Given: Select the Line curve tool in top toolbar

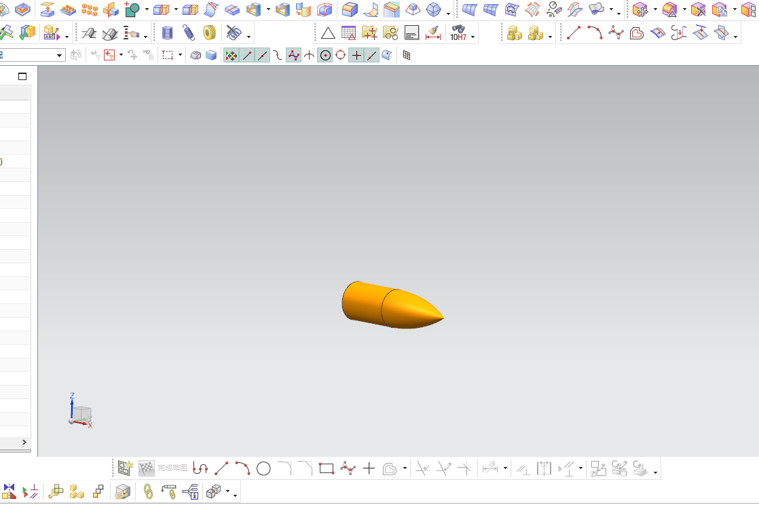Looking at the screenshot, I should click(574, 33).
